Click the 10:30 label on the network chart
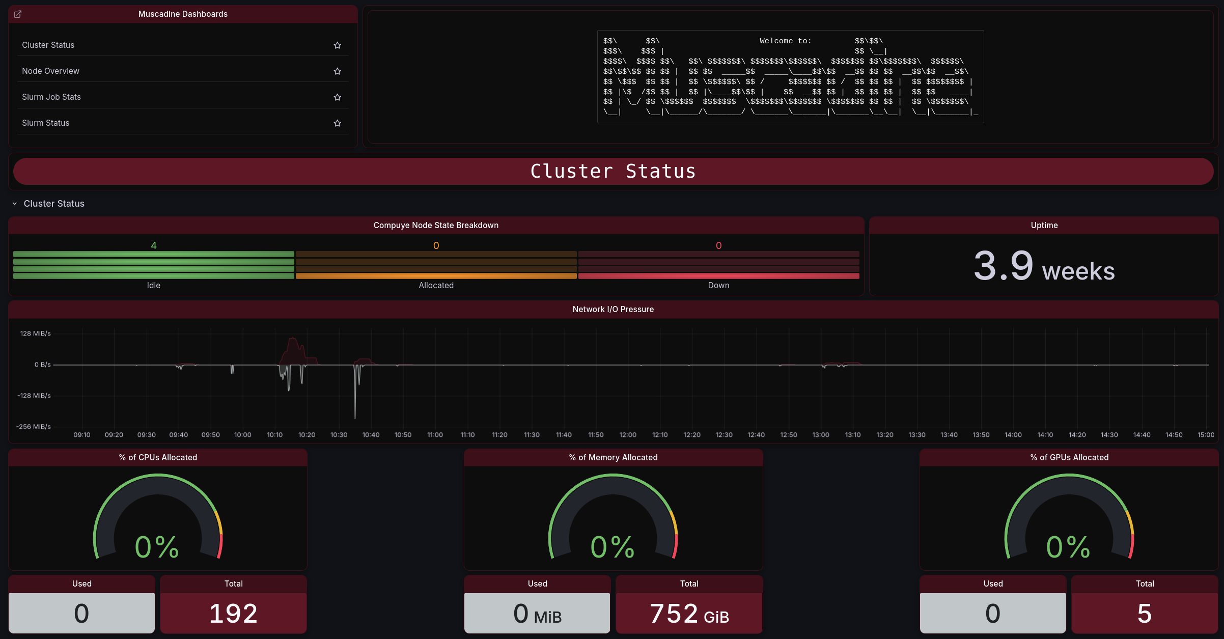This screenshot has width=1224, height=639. [339, 435]
